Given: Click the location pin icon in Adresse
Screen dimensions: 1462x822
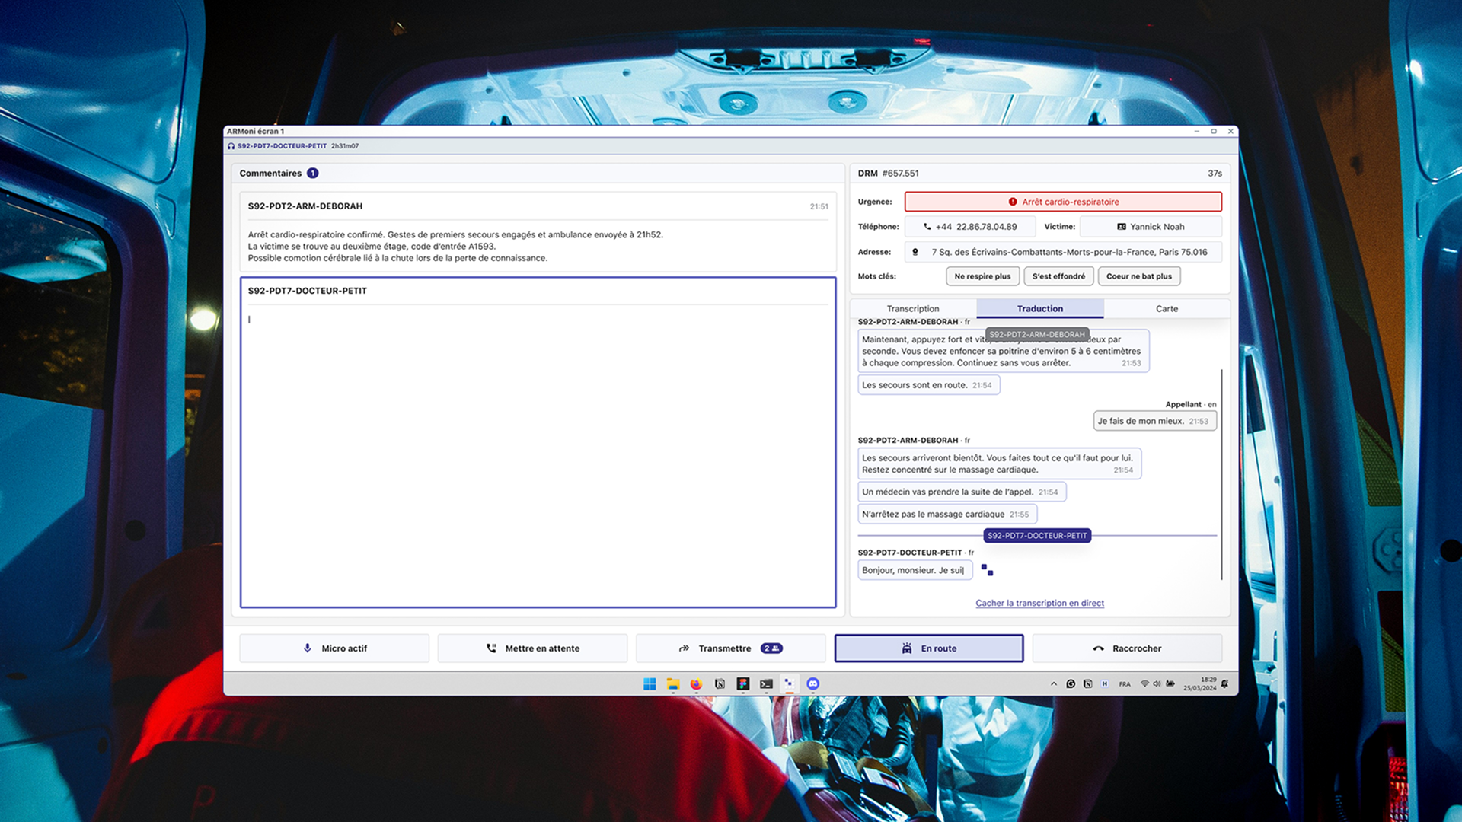Looking at the screenshot, I should point(915,252).
